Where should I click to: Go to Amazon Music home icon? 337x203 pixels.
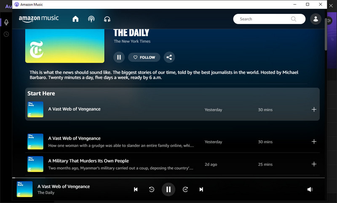[x=75, y=19]
